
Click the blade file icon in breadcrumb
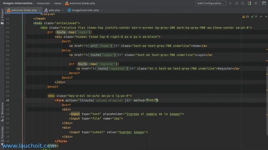(67, 3)
